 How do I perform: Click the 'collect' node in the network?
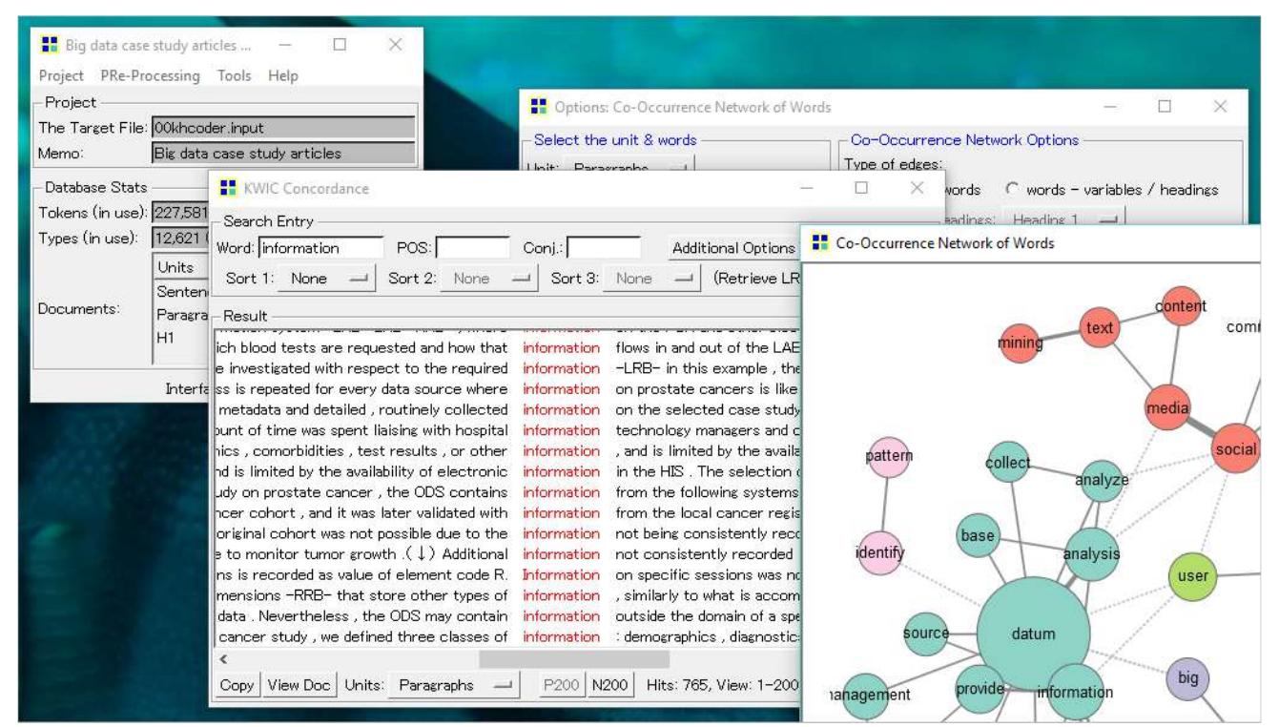point(1007,463)
